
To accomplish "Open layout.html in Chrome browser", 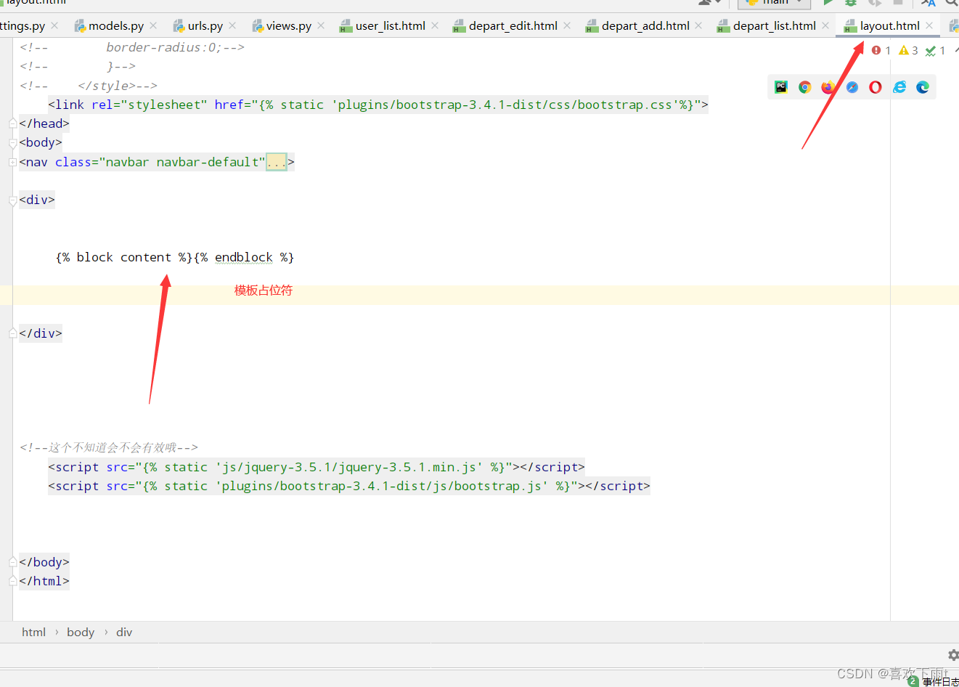I will [804, 87].
